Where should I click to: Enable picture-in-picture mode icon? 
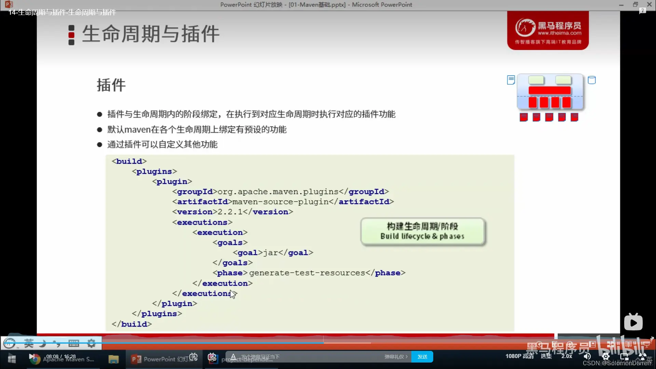coord(624,356)
